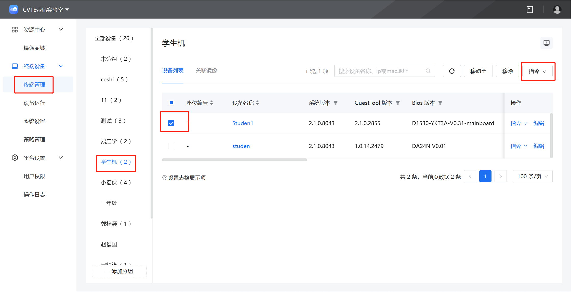This screenshot has width=571, height=292.
Task: Click the bookmark icon in header
Action: point(530,10)
